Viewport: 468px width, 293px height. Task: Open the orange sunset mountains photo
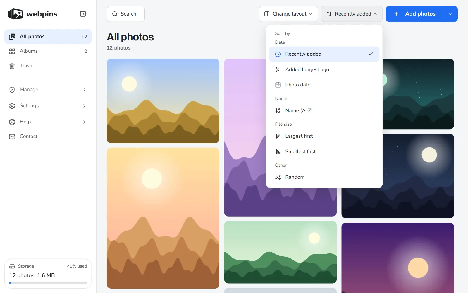(x=163, y=218)
